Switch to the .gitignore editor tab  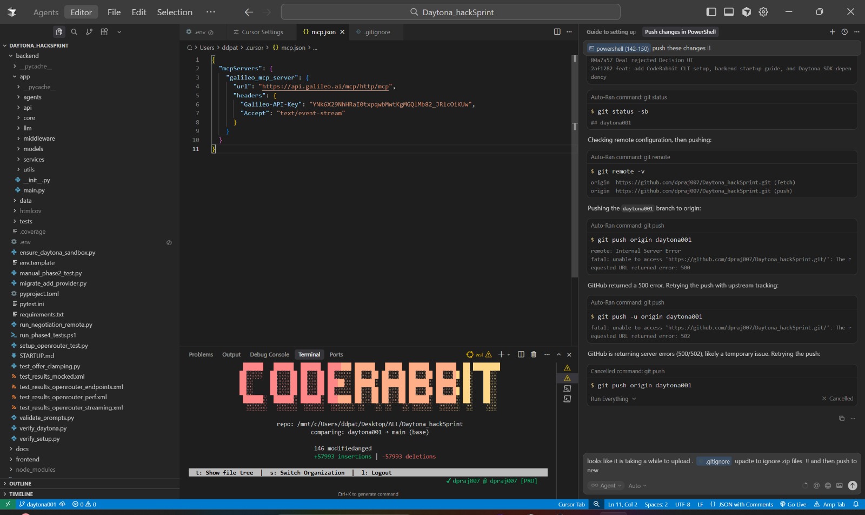376,32
